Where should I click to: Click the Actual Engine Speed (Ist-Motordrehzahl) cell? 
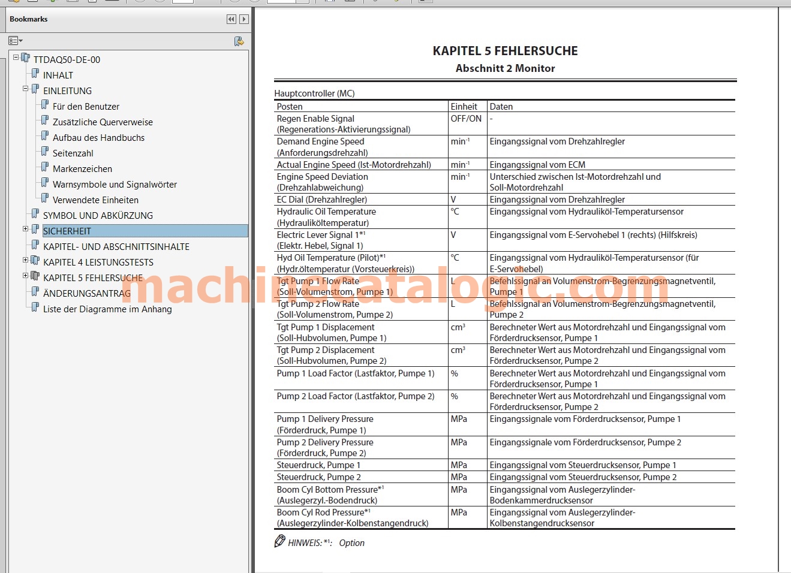point(361,165)
